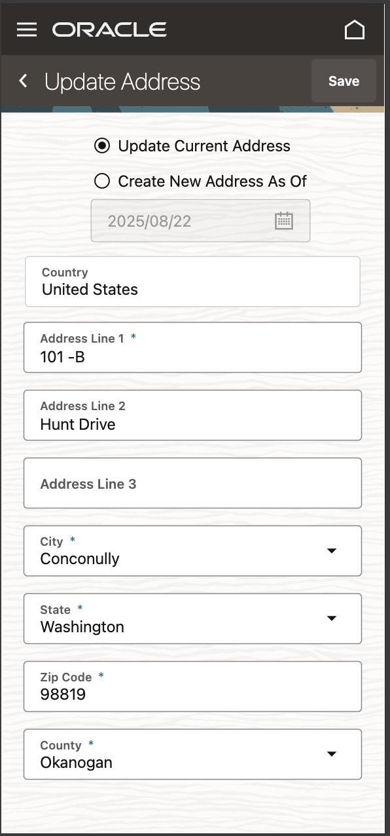Click the ORACLE logo
The height and width of the screenshot is (836, 390).
pos(109,29)
